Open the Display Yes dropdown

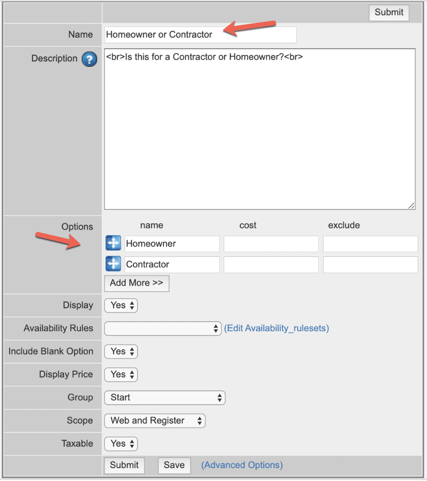(121, 305)
